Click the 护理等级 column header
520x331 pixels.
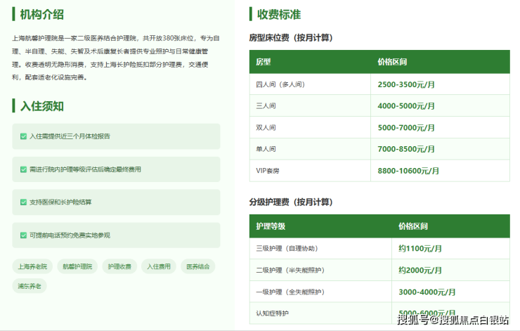click(271, 226)
